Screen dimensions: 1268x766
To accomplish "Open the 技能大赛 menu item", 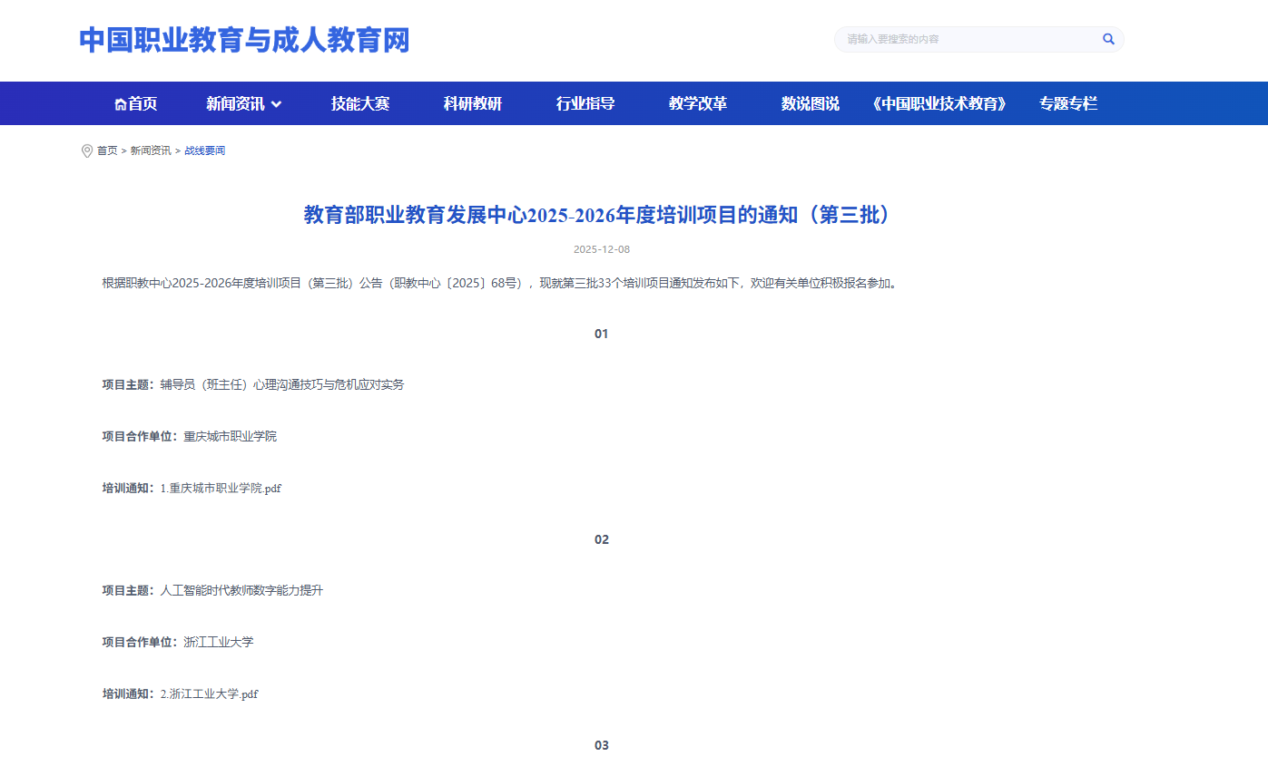I will (360, 103).
